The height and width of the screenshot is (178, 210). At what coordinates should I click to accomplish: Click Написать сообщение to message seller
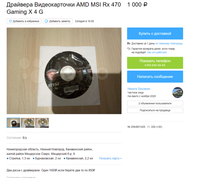tap(155, 77)
